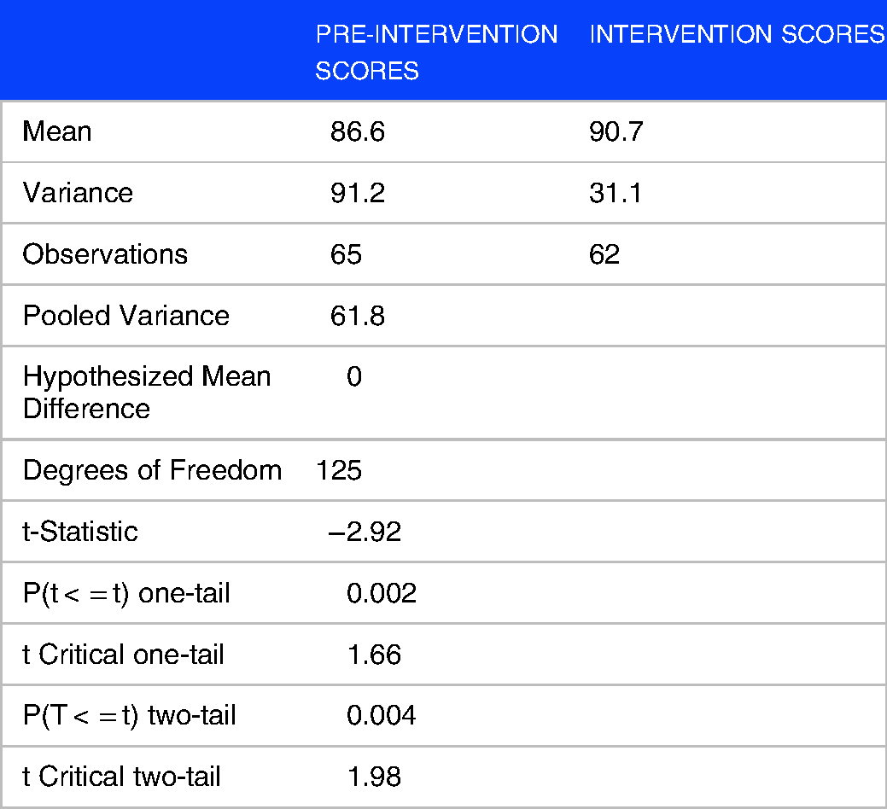Click the variance value 91.2

coord(358,193)
